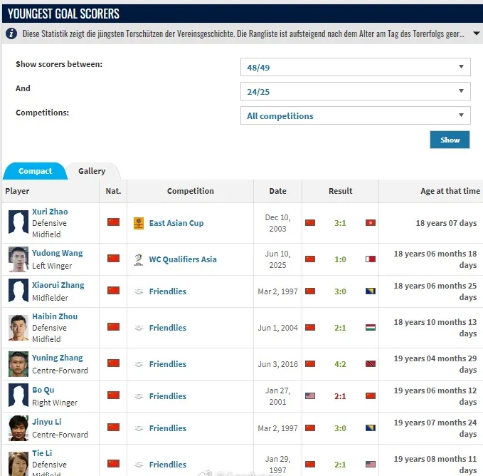Image resolution: width=483 pixels, height=476 pixels.
Task: Click Friendlies link in Bo Qu row
Action: 168,396
